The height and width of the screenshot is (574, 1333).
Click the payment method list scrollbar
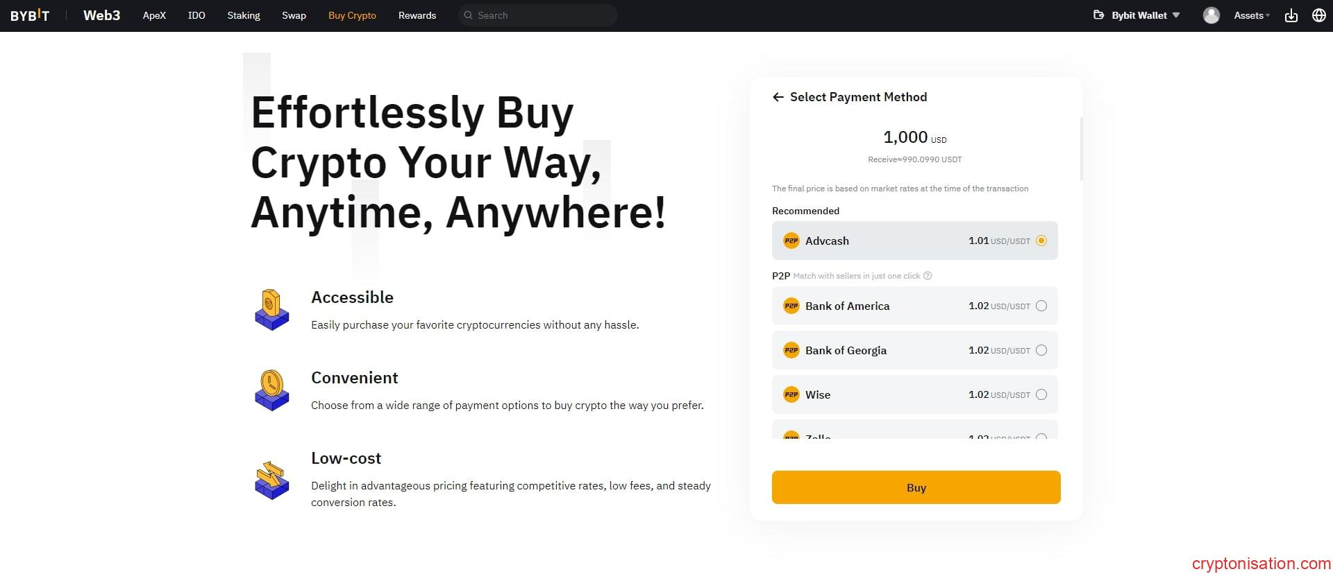[1081, 149]
